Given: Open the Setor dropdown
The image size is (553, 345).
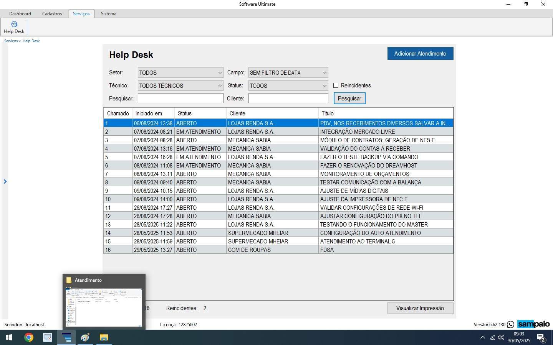Looking at the screenshot, I should click(x=180, y=73).
